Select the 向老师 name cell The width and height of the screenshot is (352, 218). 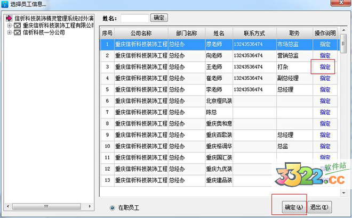(x=219, y=55)
